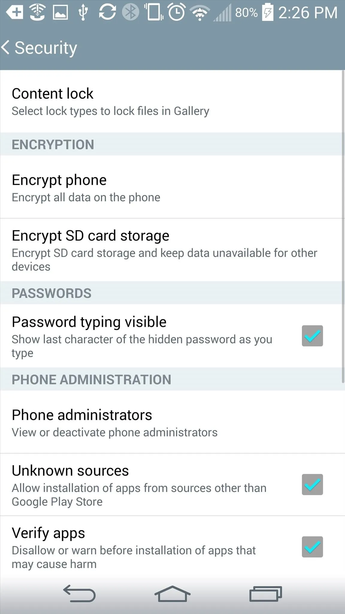Click the vertical scrollbar on the right edge
The height and width of the screenshot is (614, 345).
coord(343,227)
